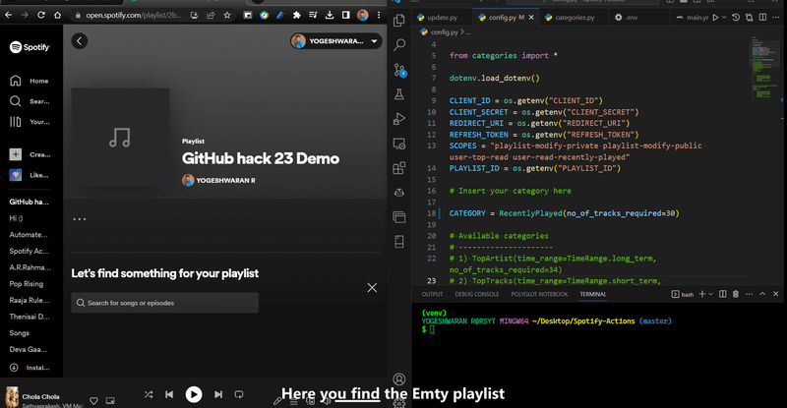Viewport: 787px width, 408px height.
Task: Open Thenisai D... playlist in sidebar
Action: click(x=30, y=317)
